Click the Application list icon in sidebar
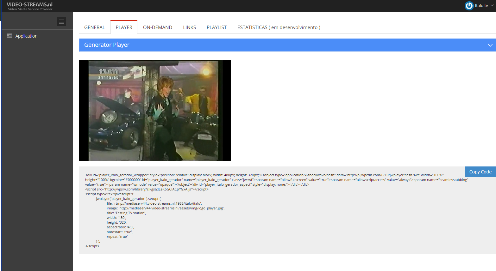The height and width of the screenshot is (271, 496). tap(9, 36)
